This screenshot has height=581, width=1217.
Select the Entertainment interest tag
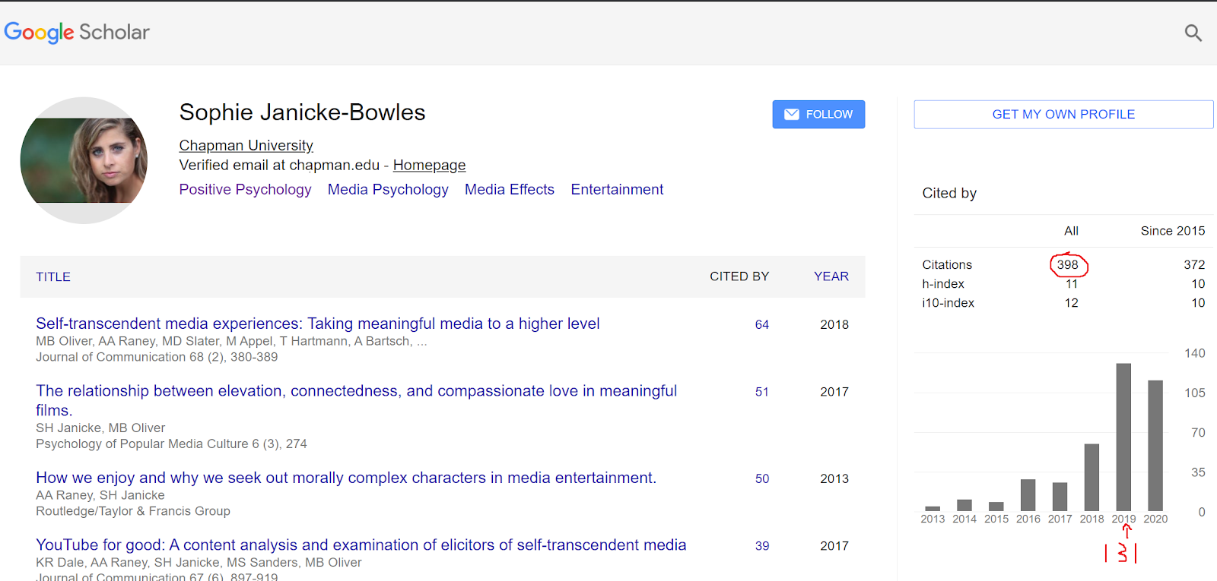(x=617, y=190)
